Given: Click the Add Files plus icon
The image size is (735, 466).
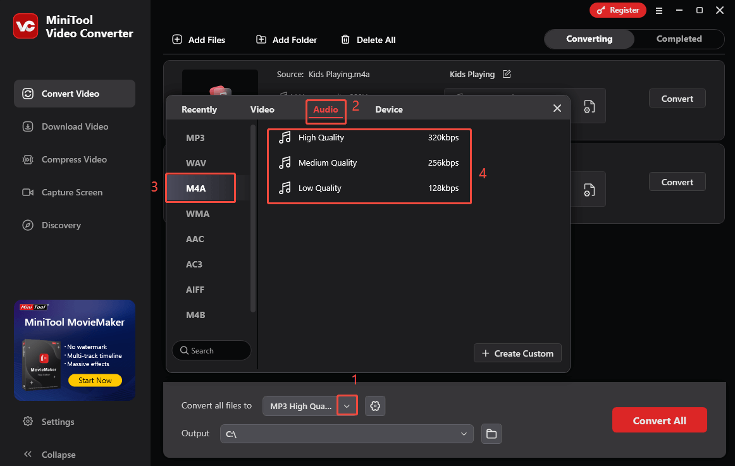Looking at the screenshot, I should (177, 39).
